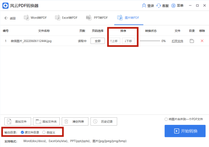This screenshot has width=209, height=147.
Task: Click the 页码选择 column header
Action: pos(98,31)
